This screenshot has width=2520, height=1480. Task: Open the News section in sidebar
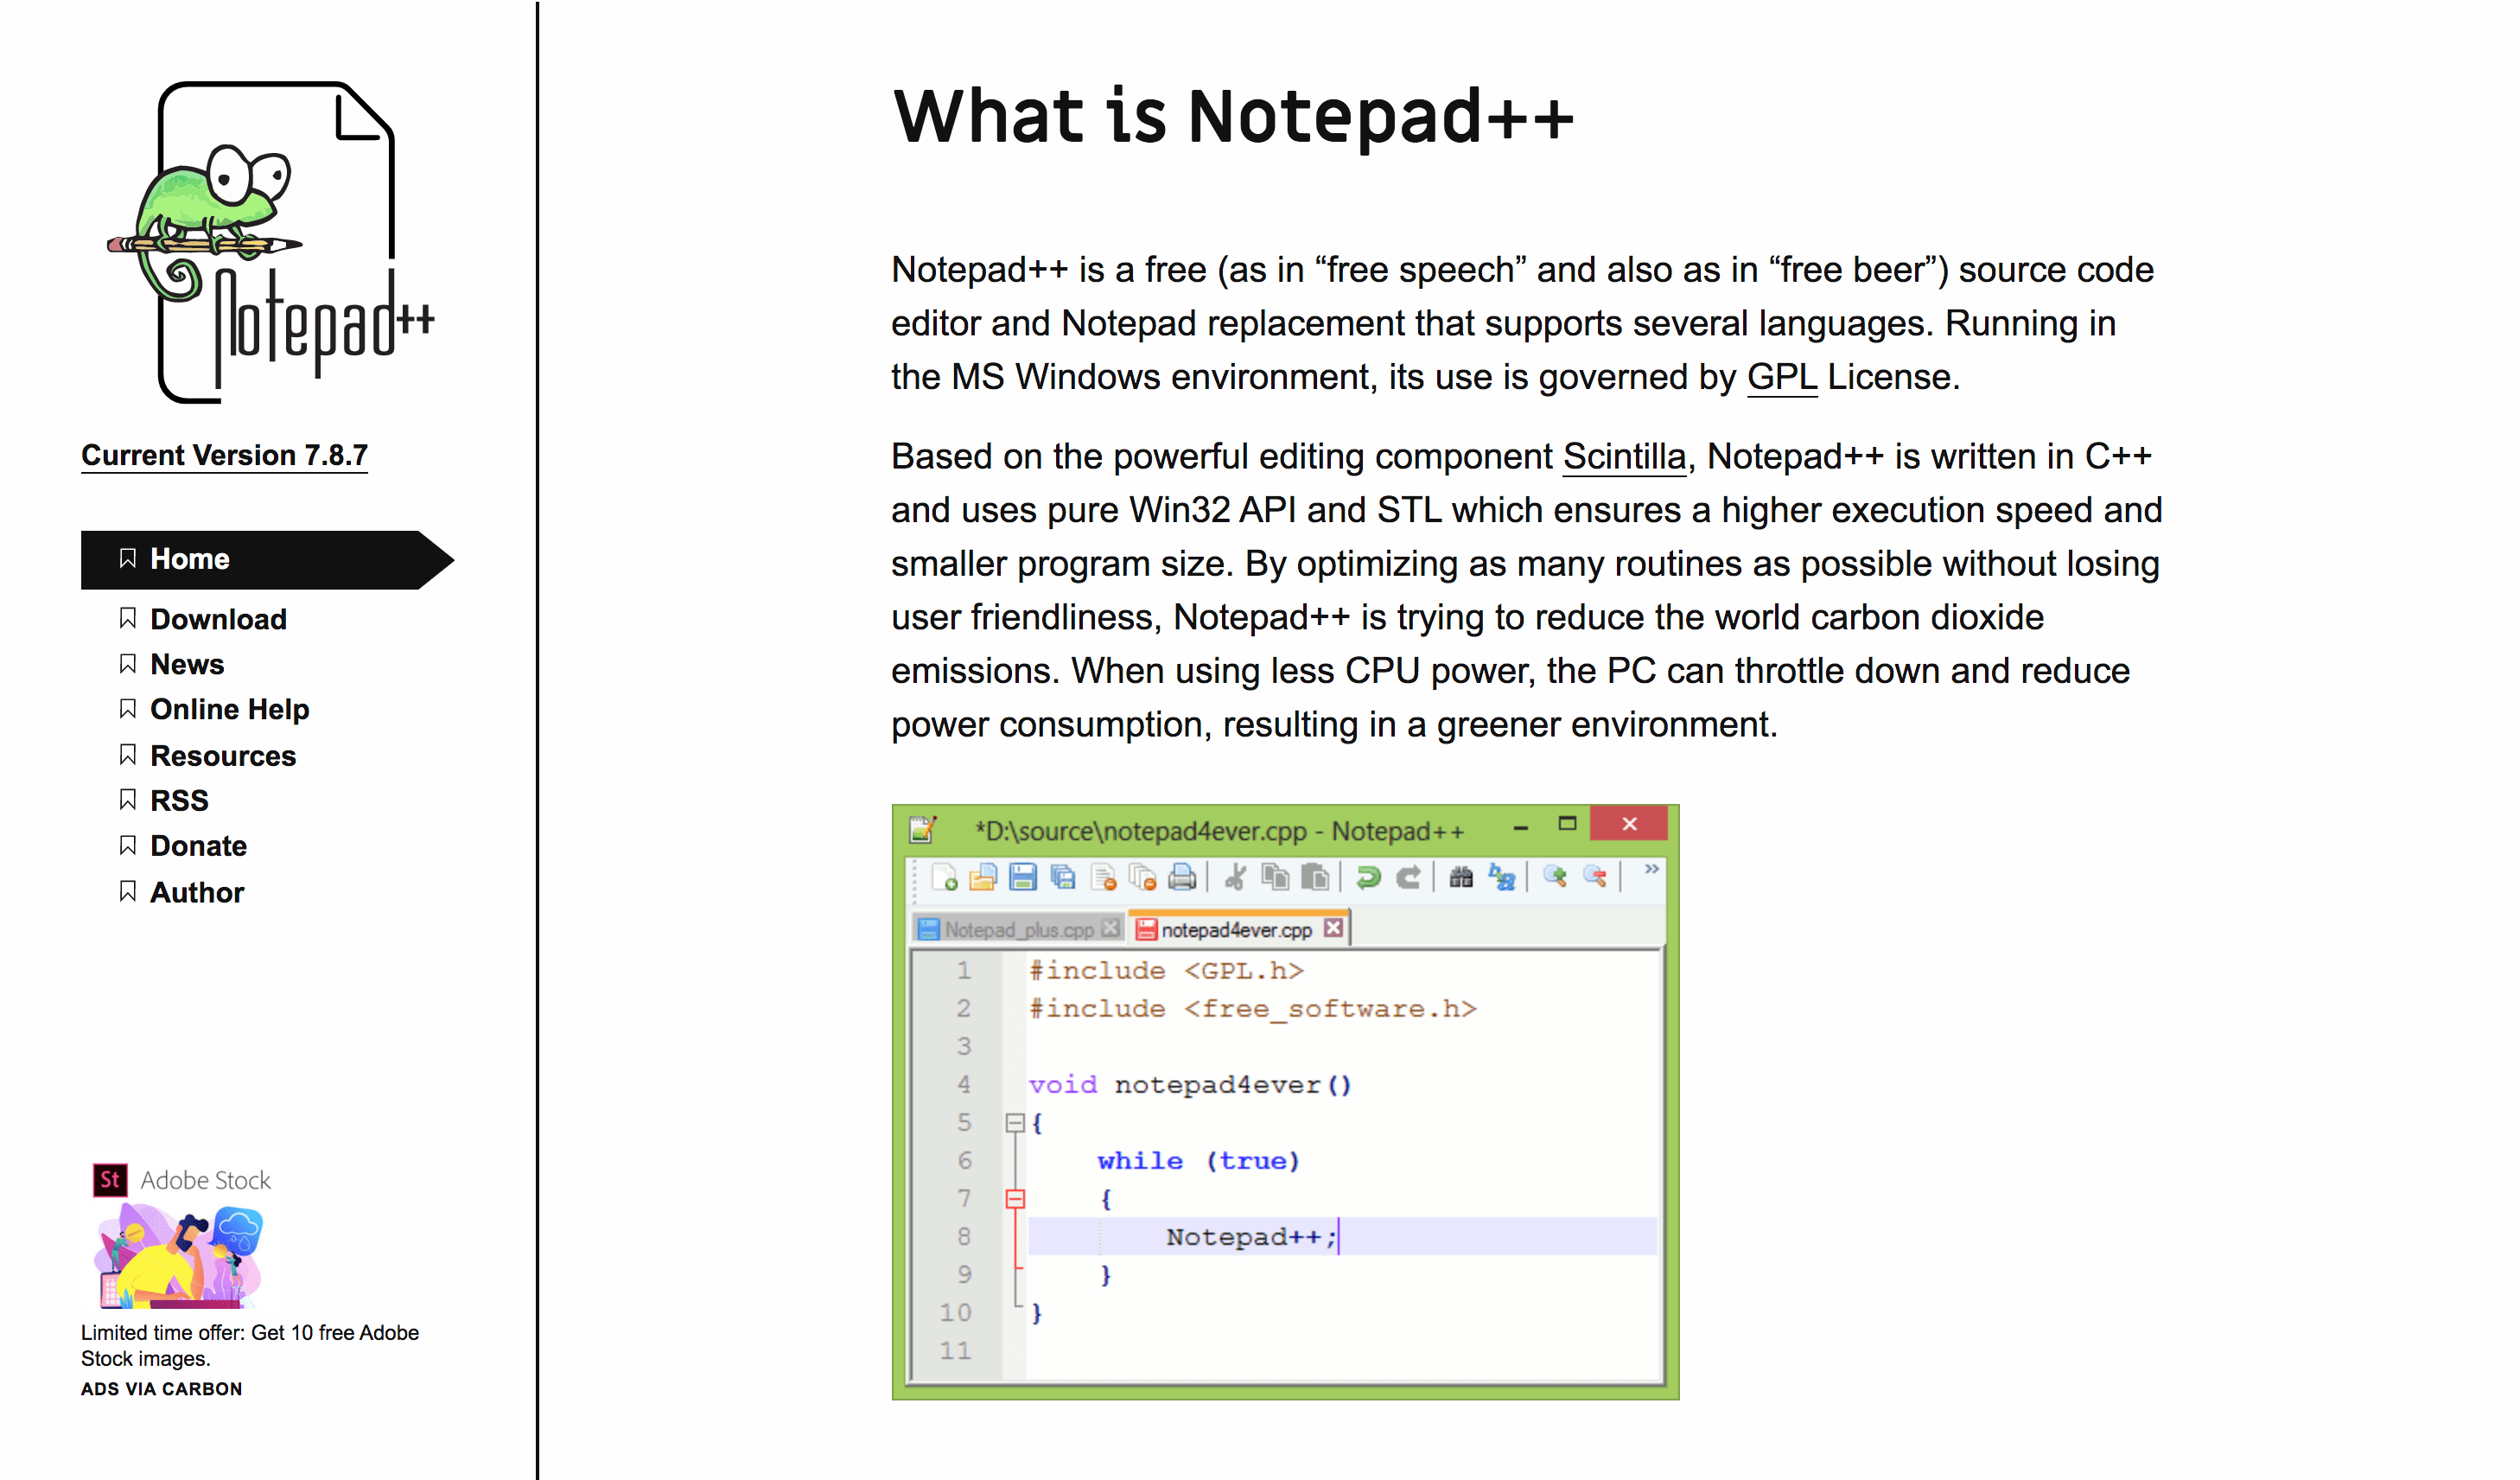click(x=187, y=664)
